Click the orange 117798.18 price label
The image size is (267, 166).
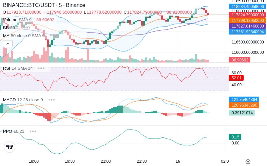point(247,21)
